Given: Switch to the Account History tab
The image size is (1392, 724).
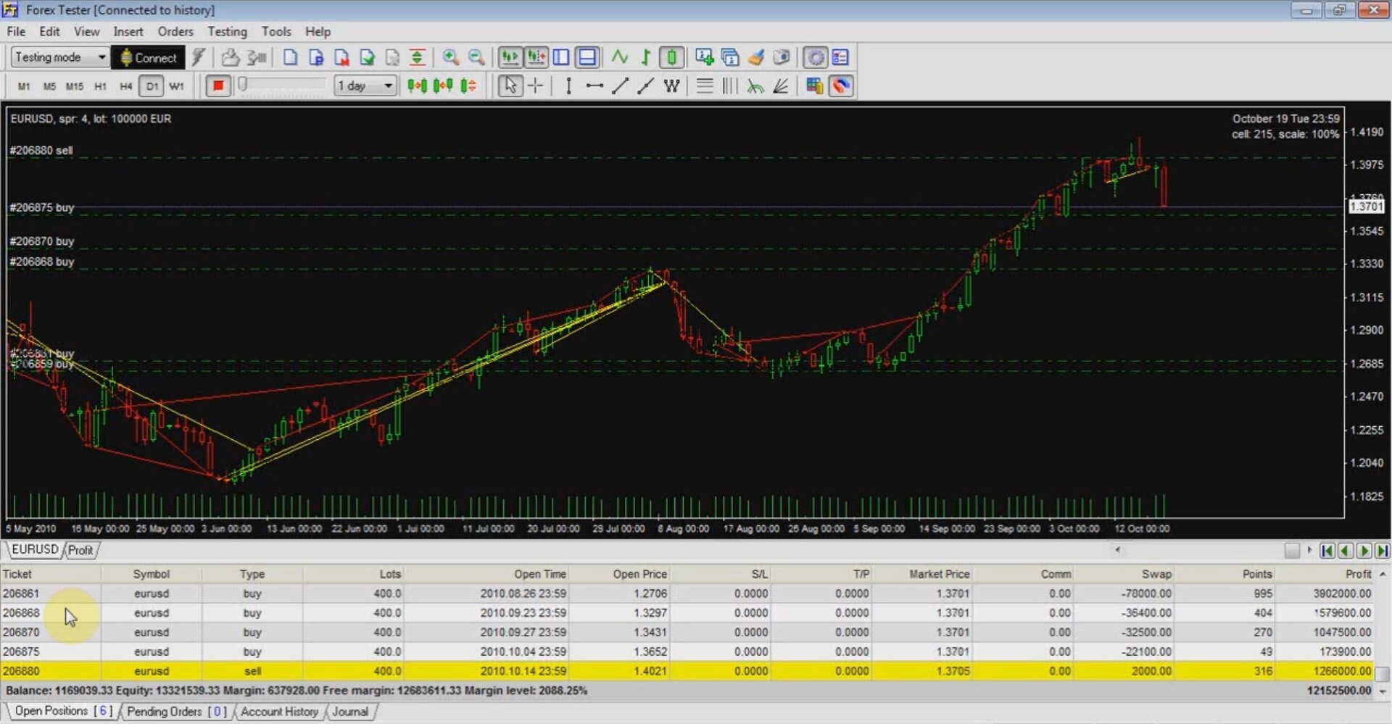Looking at the screenshot, I should [x=279, y=712].
